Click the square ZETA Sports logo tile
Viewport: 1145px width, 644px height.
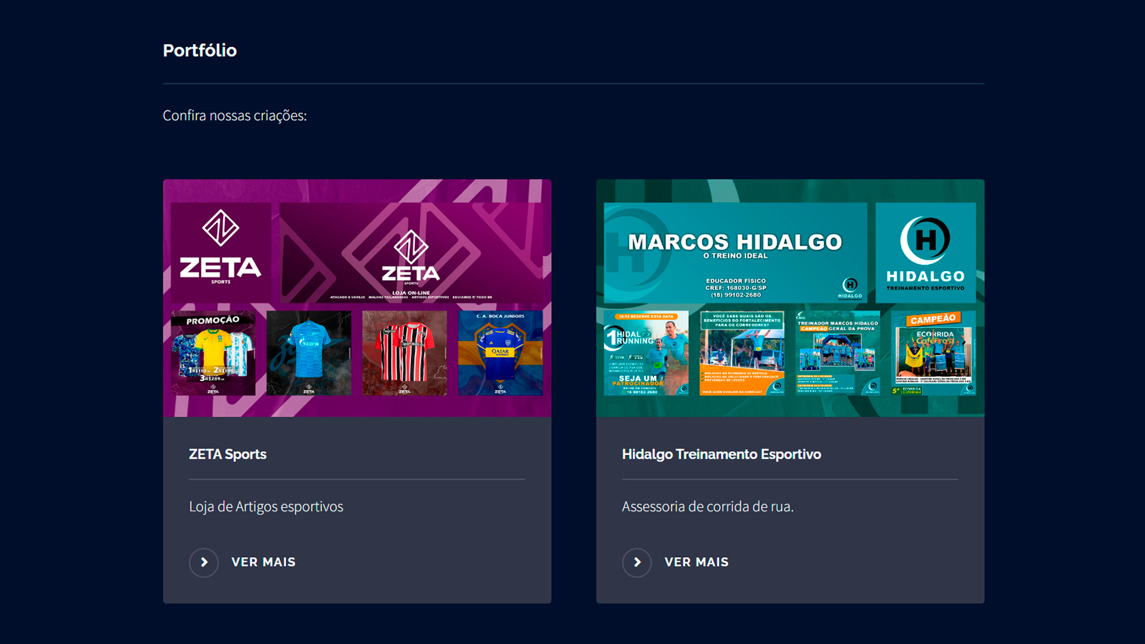click(221, 253)
